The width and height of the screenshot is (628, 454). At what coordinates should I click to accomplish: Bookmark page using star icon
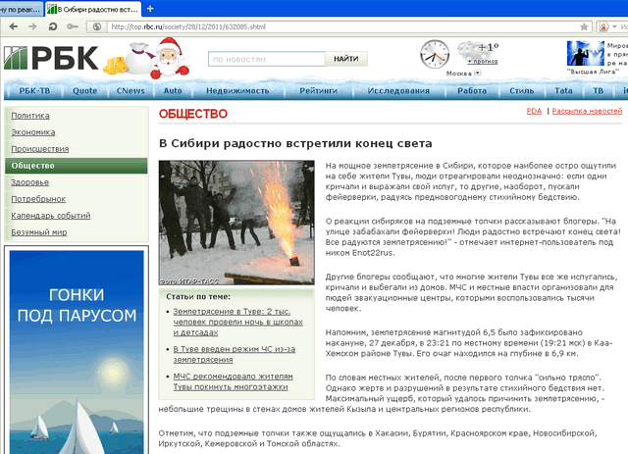point(584,26)
